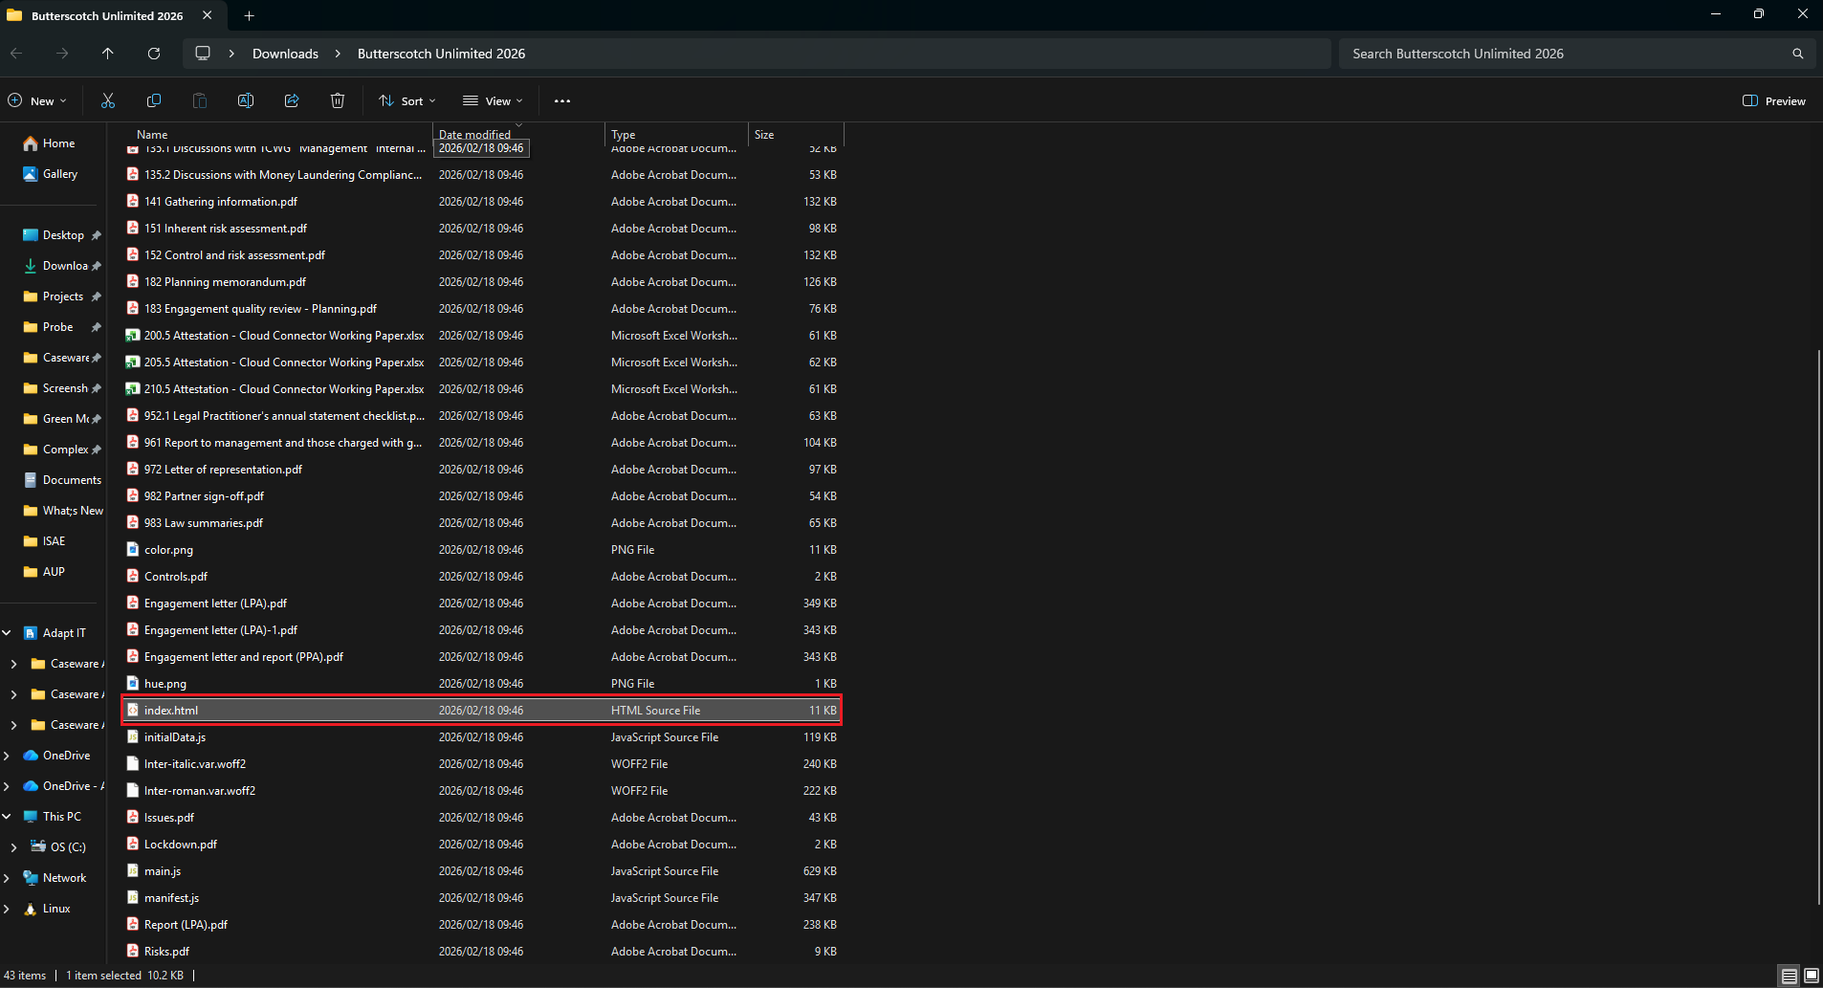Open the View dropdown menu

(x=493, y=100)
